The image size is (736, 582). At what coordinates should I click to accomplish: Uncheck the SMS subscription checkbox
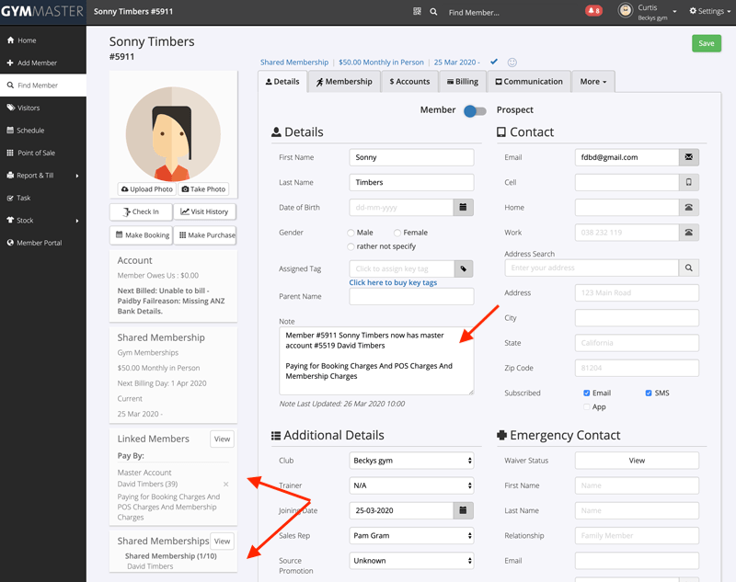tap(650, 393)
